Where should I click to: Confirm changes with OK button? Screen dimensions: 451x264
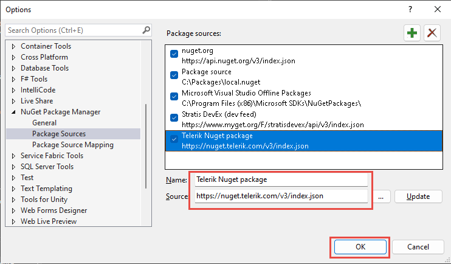[x=360, y=247]
